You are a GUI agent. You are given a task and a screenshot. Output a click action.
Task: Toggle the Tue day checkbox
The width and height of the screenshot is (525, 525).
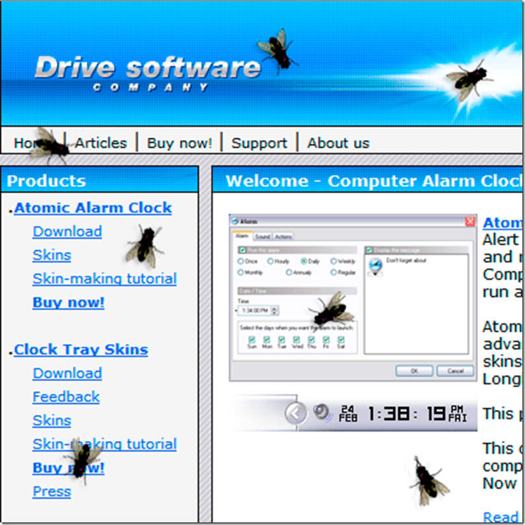click(x=281, y=340)
